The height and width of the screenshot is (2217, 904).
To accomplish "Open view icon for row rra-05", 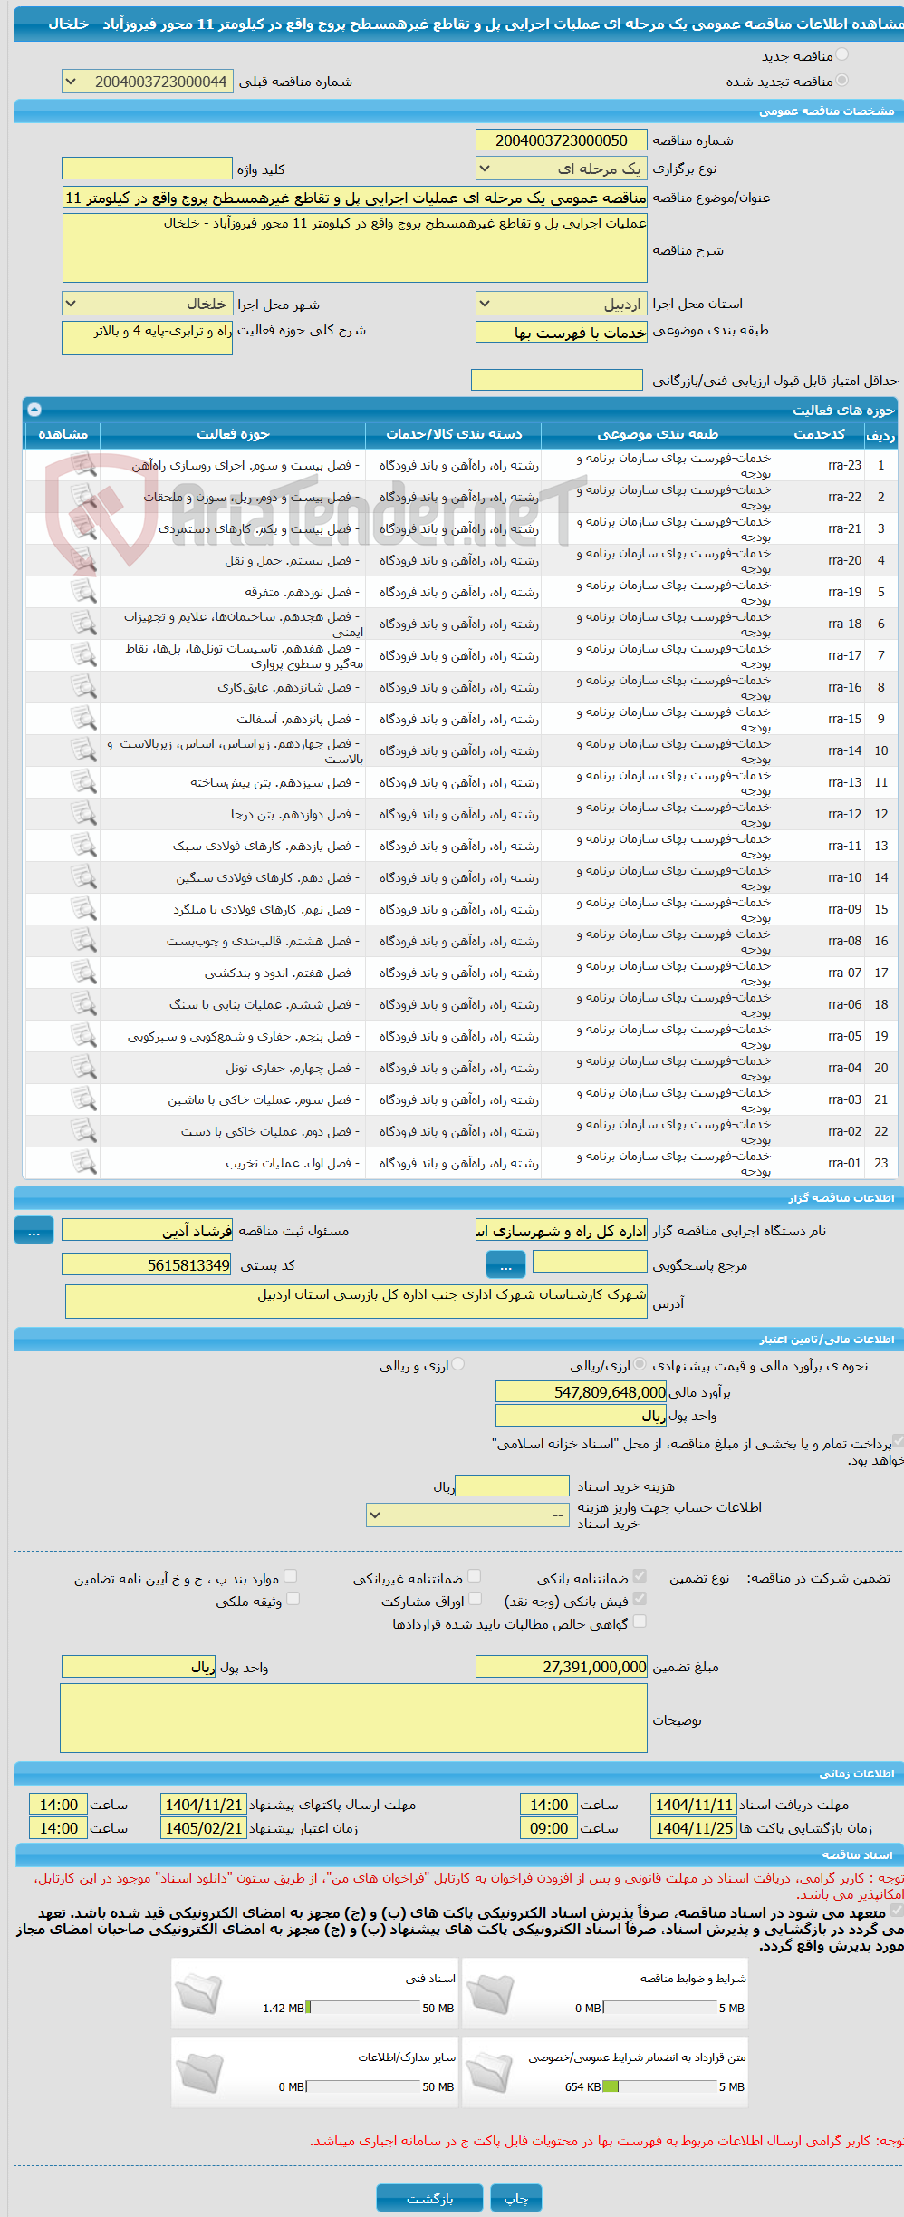I will (x=83, y=1036).
